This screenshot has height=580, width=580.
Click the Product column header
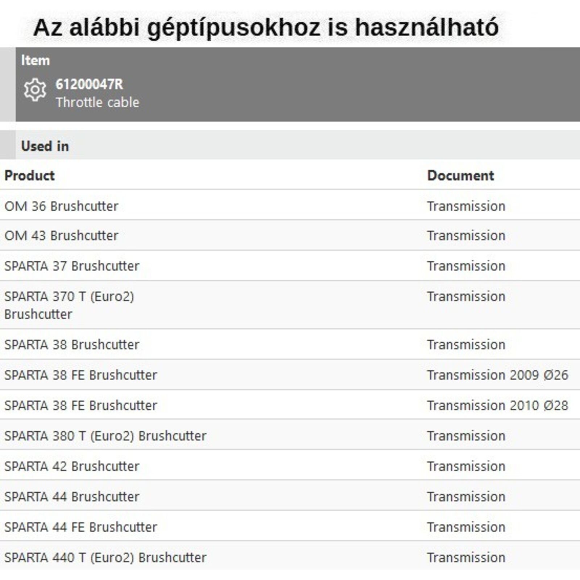pos(29,175)
